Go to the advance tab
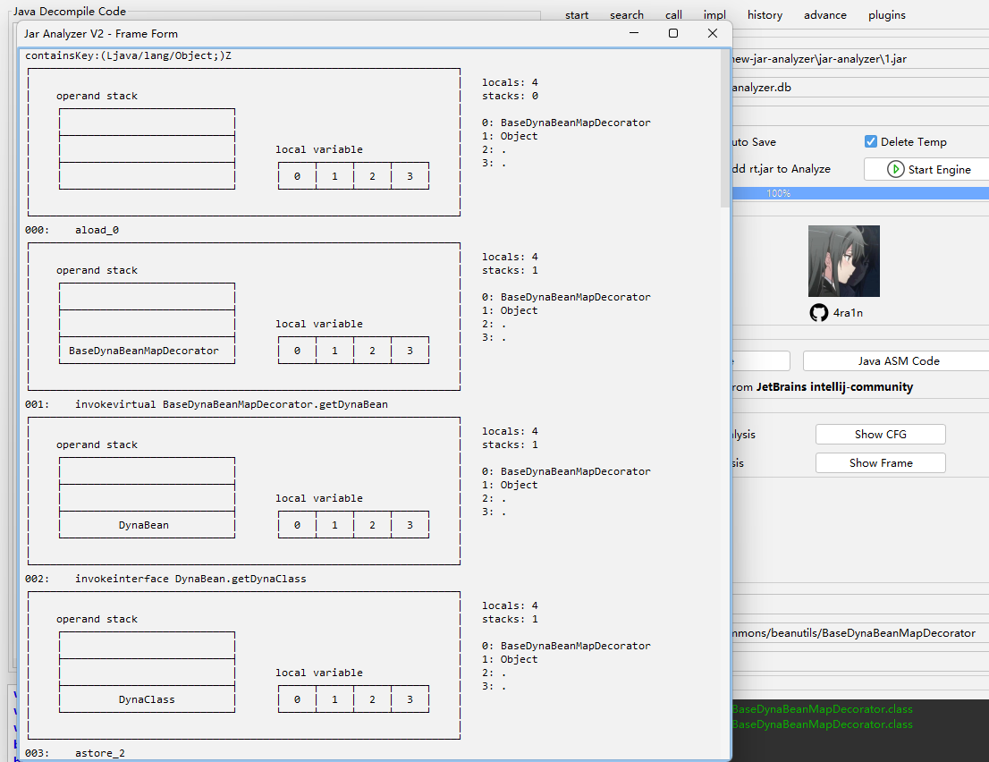989x762 pixels. pos(825,15)
